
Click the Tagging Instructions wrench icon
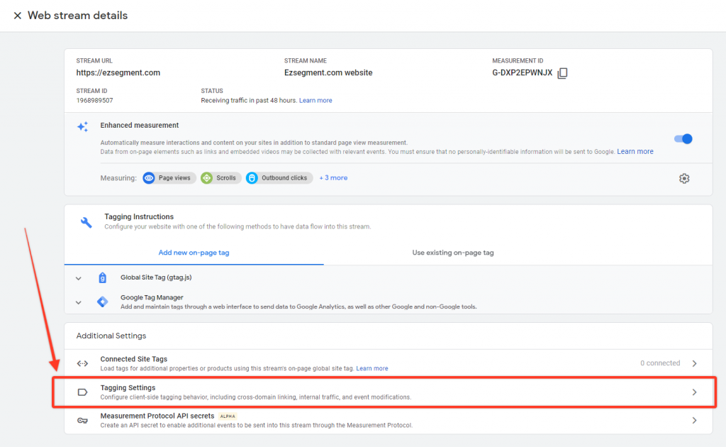point(86,222)
